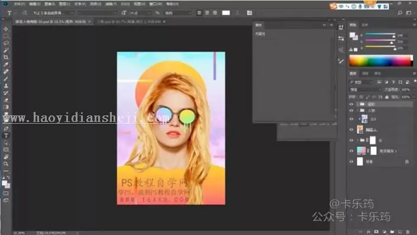Open the 滤镜 Filter menu

(x=111, y=4)
